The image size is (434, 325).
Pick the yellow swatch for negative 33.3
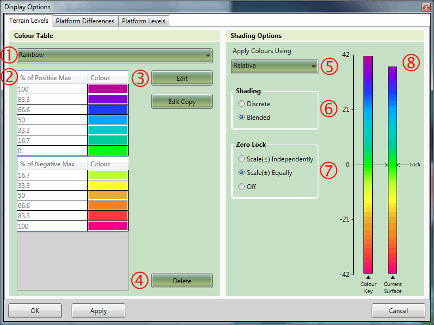pos(108,185)
